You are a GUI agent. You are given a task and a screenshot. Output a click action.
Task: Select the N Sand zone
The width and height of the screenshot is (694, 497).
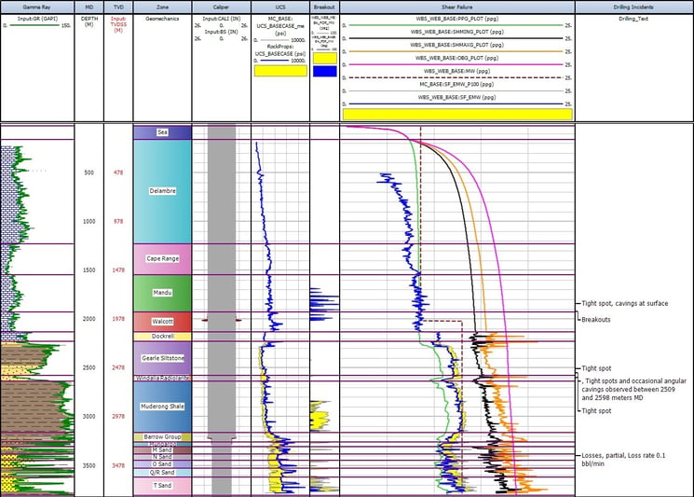(162, 457)
